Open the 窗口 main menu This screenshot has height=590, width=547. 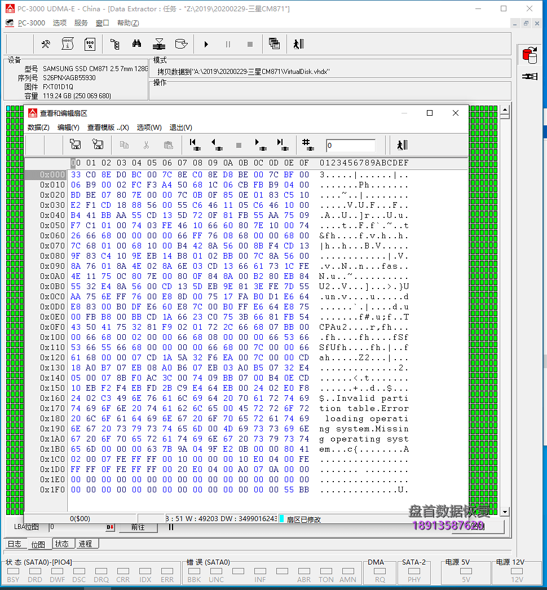[x=102, y=23]
